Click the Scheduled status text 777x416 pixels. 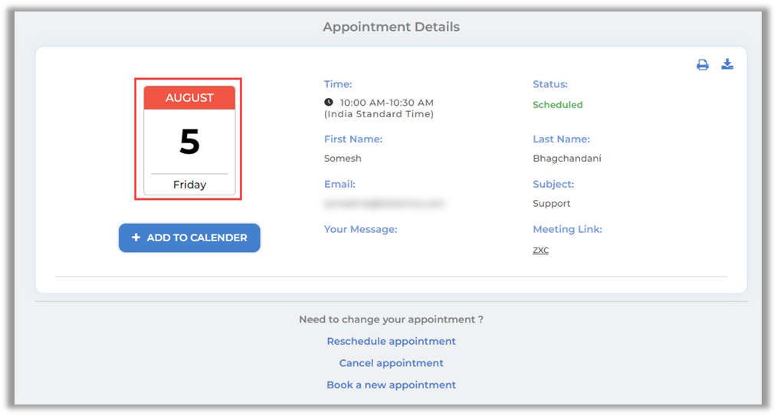click(557, 105)
